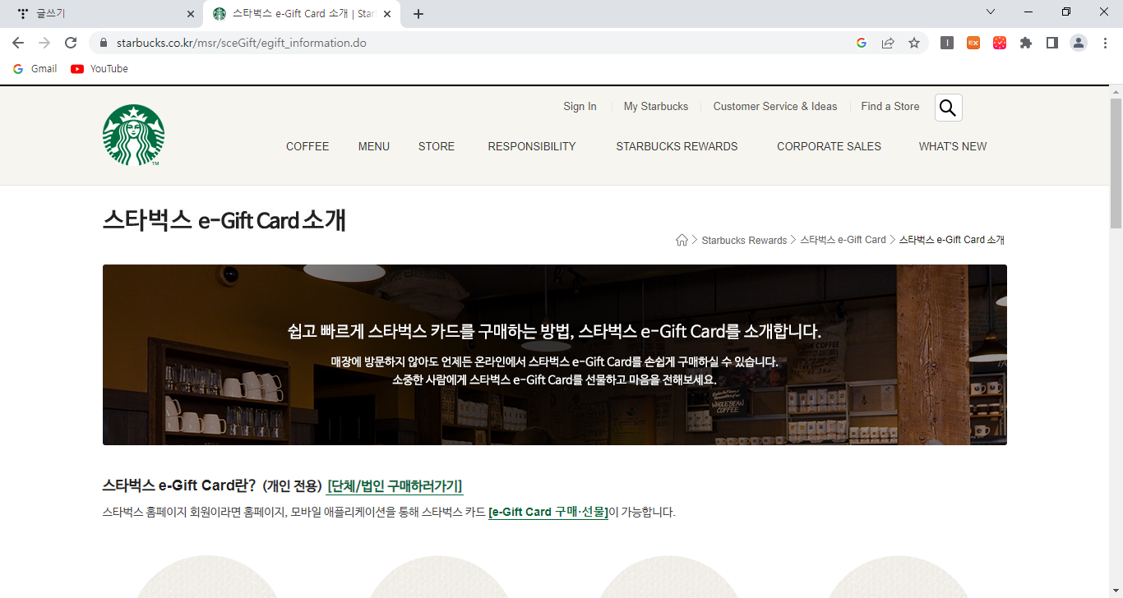Open the COFFEE menu
Screen dimensions: 1123x598
(x=307, y=146)
